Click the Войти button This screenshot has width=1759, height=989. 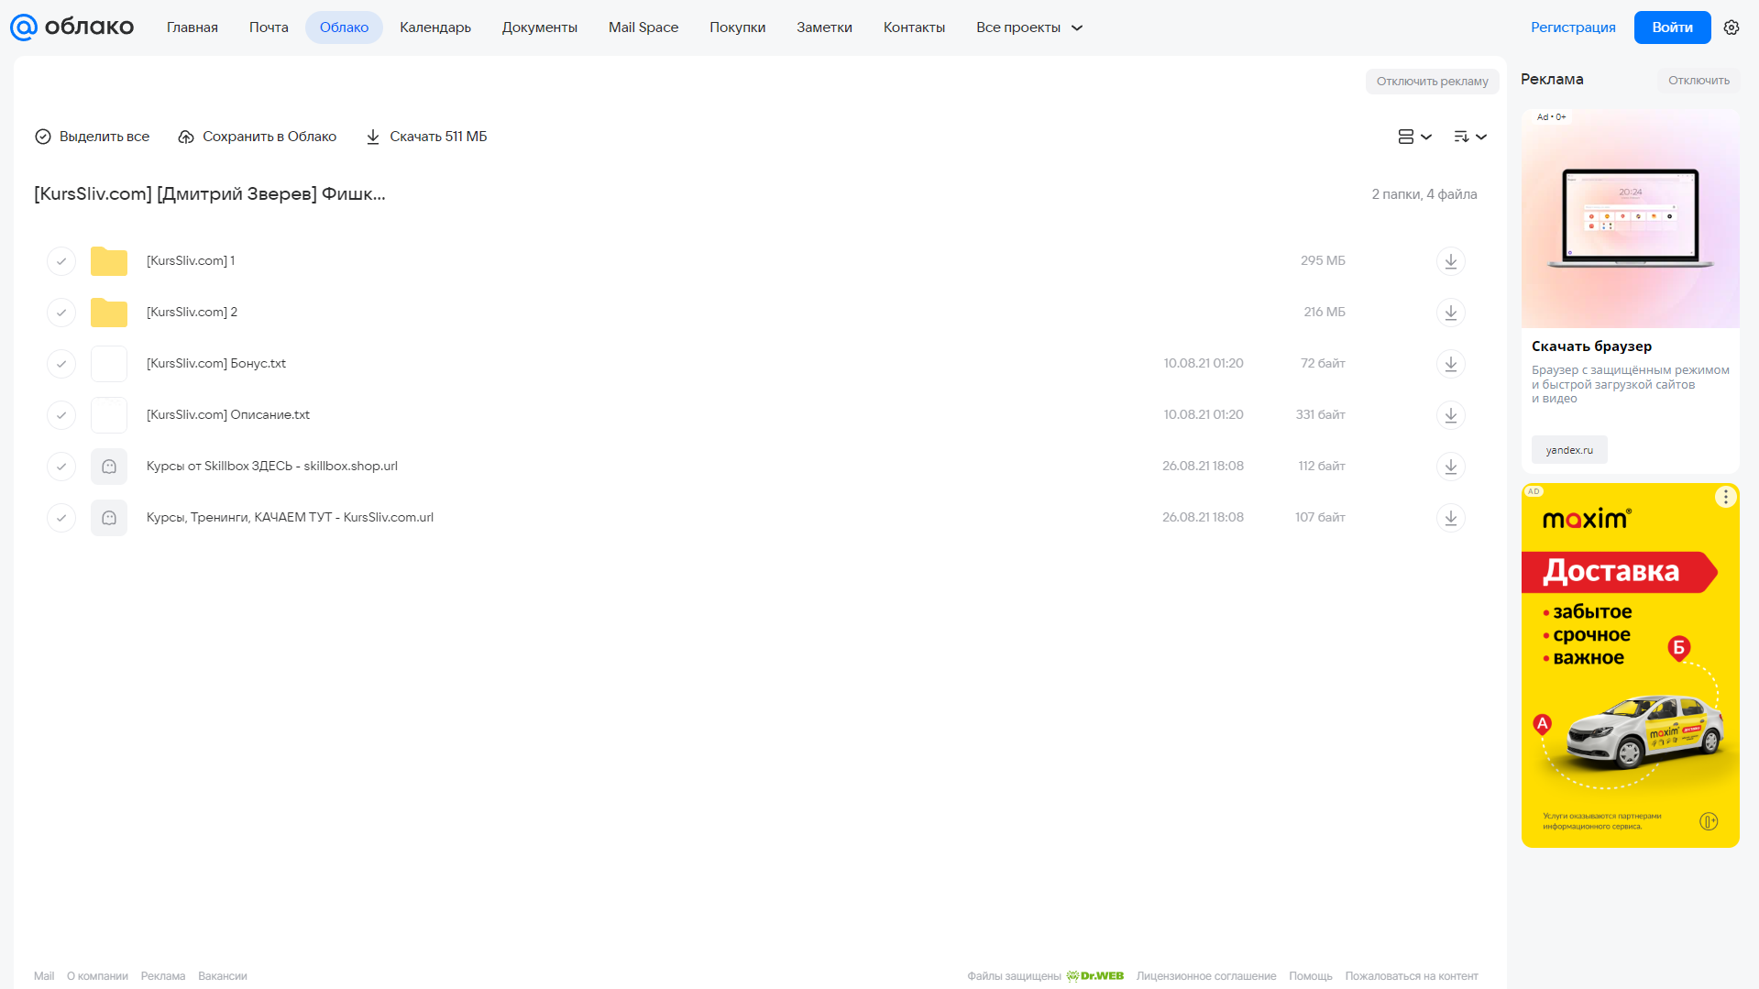click(1672, 27)
